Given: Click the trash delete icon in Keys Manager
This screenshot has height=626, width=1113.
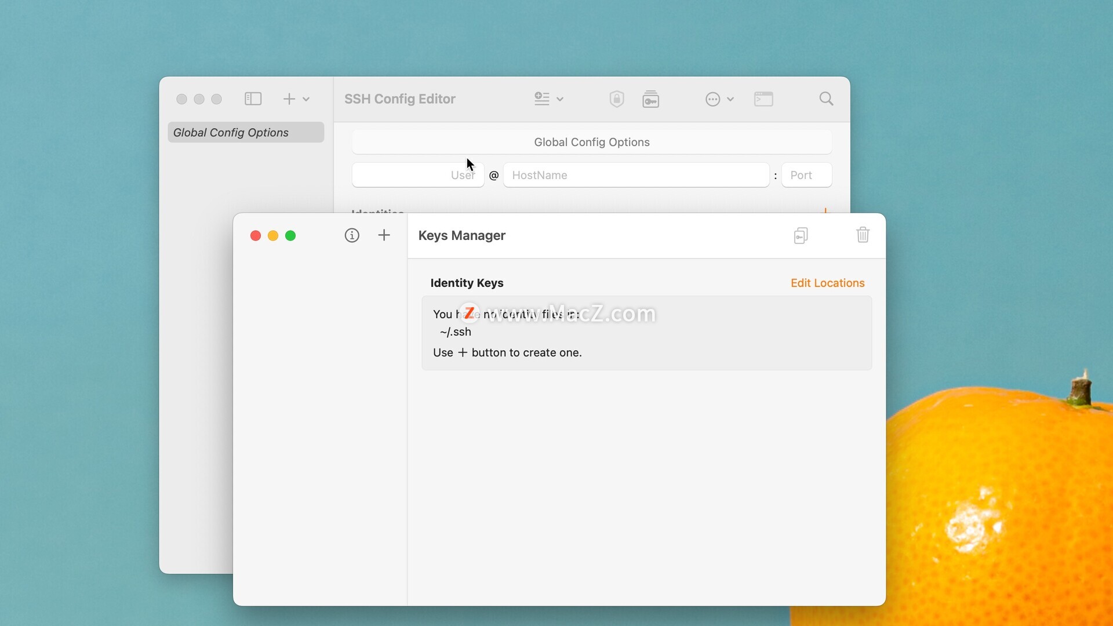Looking at the screenshot, I should [863, 235].
